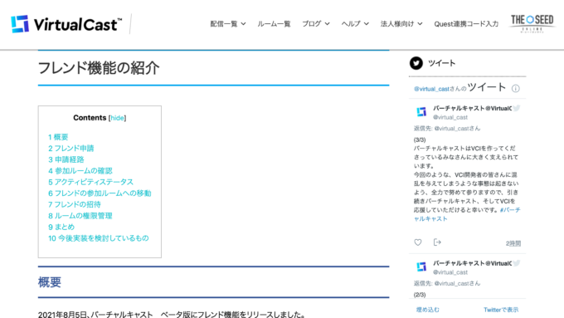Jump to section 5 アクティビティステータス
Screen dimensions: 564x318
[x=90, y=182]
